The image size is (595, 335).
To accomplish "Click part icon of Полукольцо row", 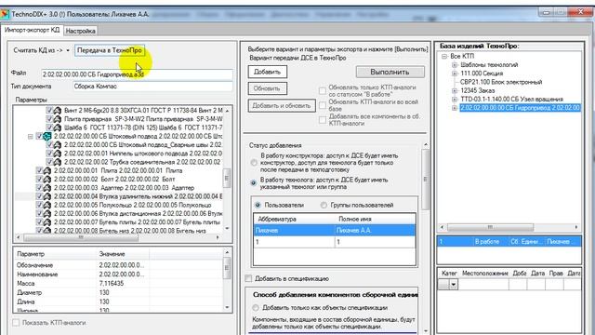I will coord(47,205).
